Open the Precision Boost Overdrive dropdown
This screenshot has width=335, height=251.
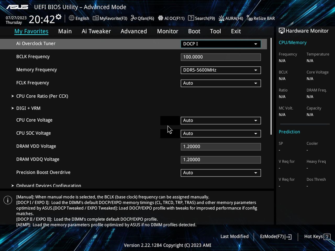(x=221, y=173)
